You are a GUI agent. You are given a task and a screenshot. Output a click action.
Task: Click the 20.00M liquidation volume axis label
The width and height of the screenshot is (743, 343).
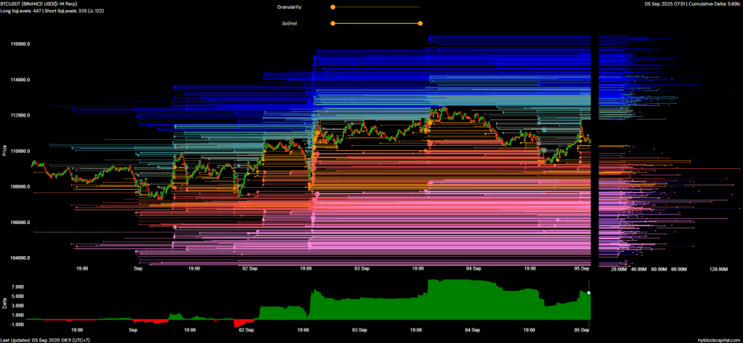[x=619, y=268]
